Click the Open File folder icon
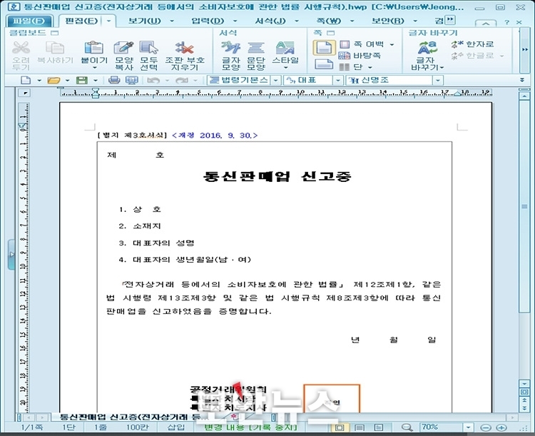This screenshot has width=535, height=436. click(x=54, y=80)
